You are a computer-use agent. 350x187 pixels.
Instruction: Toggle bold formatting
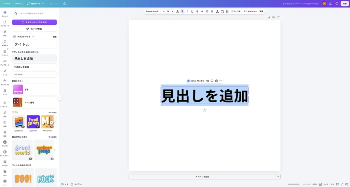183,11
